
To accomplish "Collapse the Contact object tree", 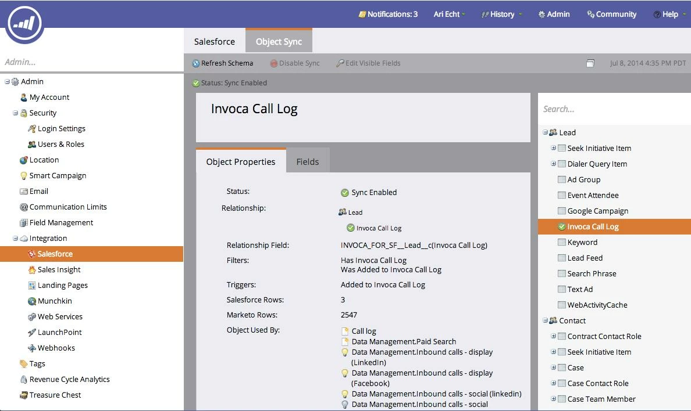I will click(x=546, y=320).
